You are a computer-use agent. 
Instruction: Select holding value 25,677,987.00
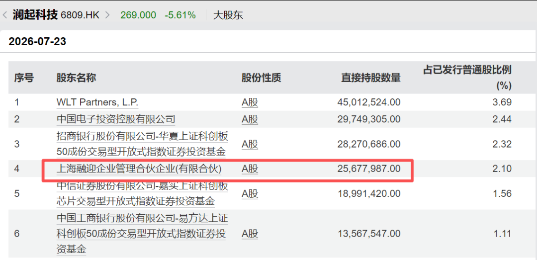pyautogui.click(x=369, y=169)
